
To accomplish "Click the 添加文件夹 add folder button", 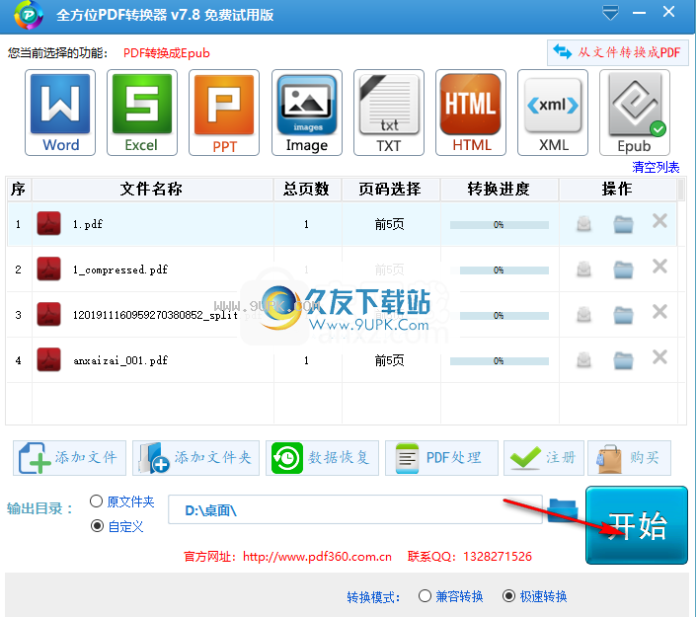I will point(196,458).
